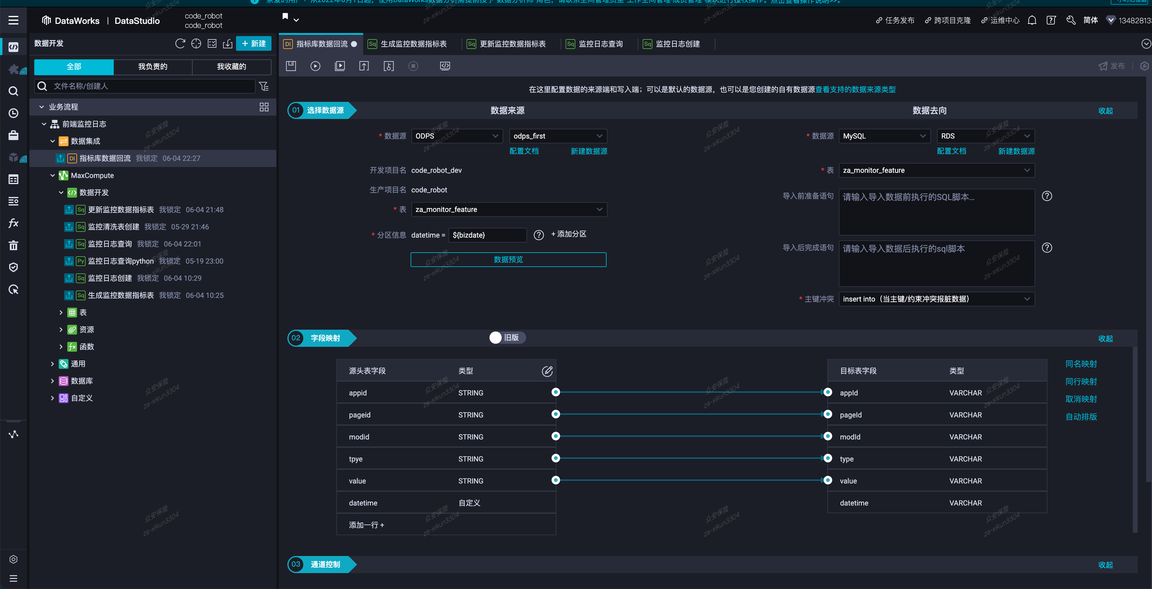This screenshot has height=589, width=1152.
Task: Collapse the 前端监控日志 workflow
Action: coord(44,124)
